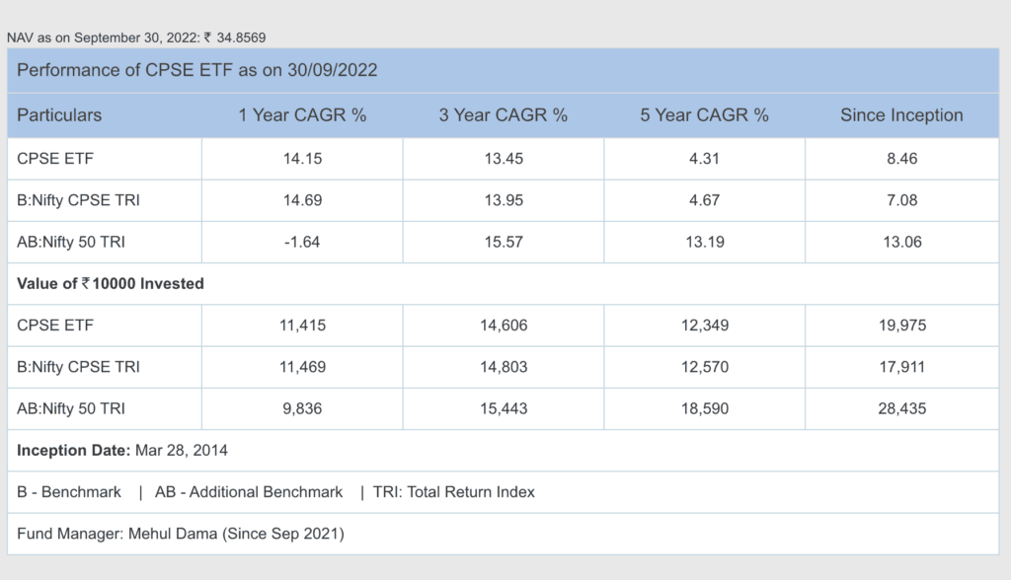Image resolution: width=1011 pixels, height=580 pixels.
Task: Click the Nifty 50 amount 28,435
Action: coord(902,408)
